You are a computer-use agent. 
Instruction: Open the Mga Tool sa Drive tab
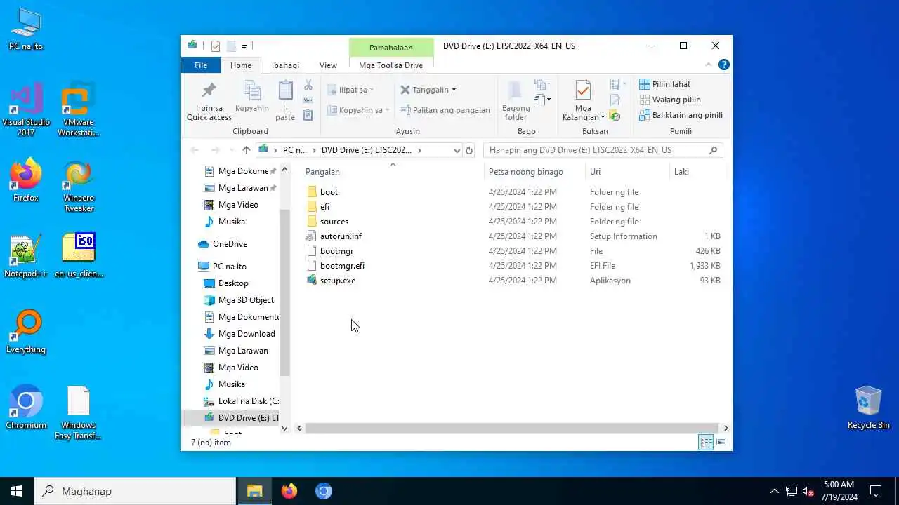(391, 65)
